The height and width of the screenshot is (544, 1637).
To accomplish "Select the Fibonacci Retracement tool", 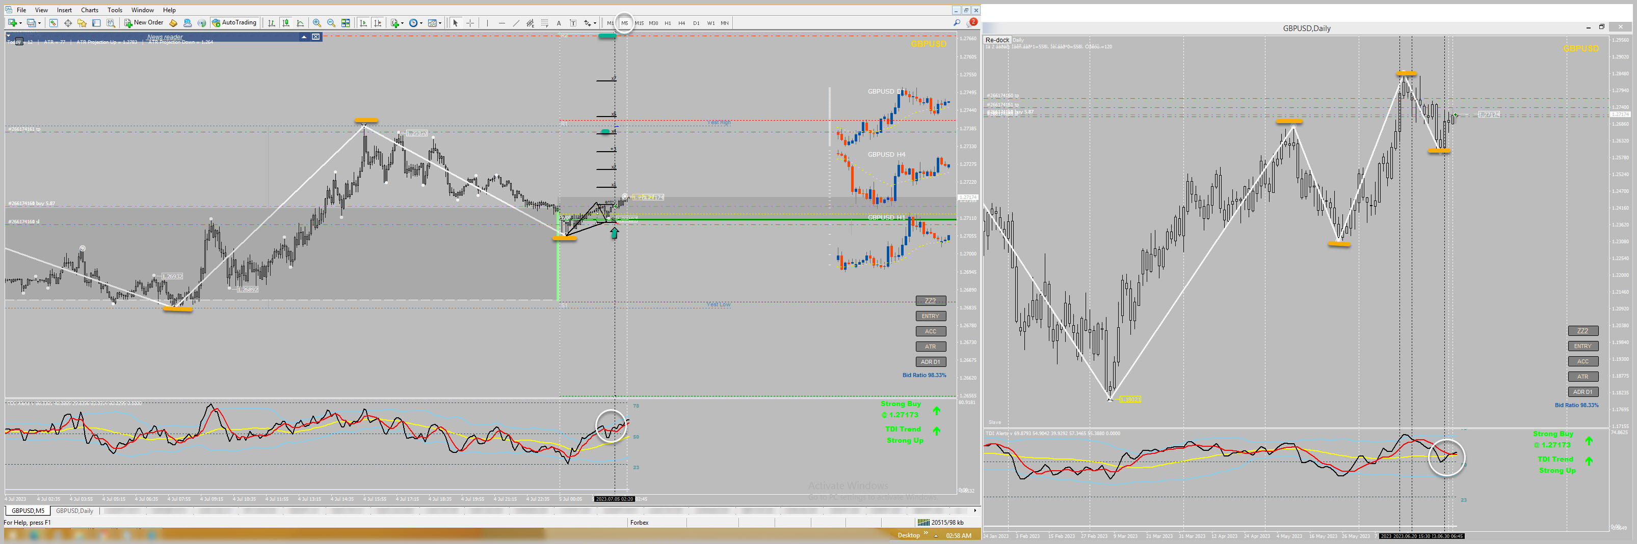I will tap(545, 23).
